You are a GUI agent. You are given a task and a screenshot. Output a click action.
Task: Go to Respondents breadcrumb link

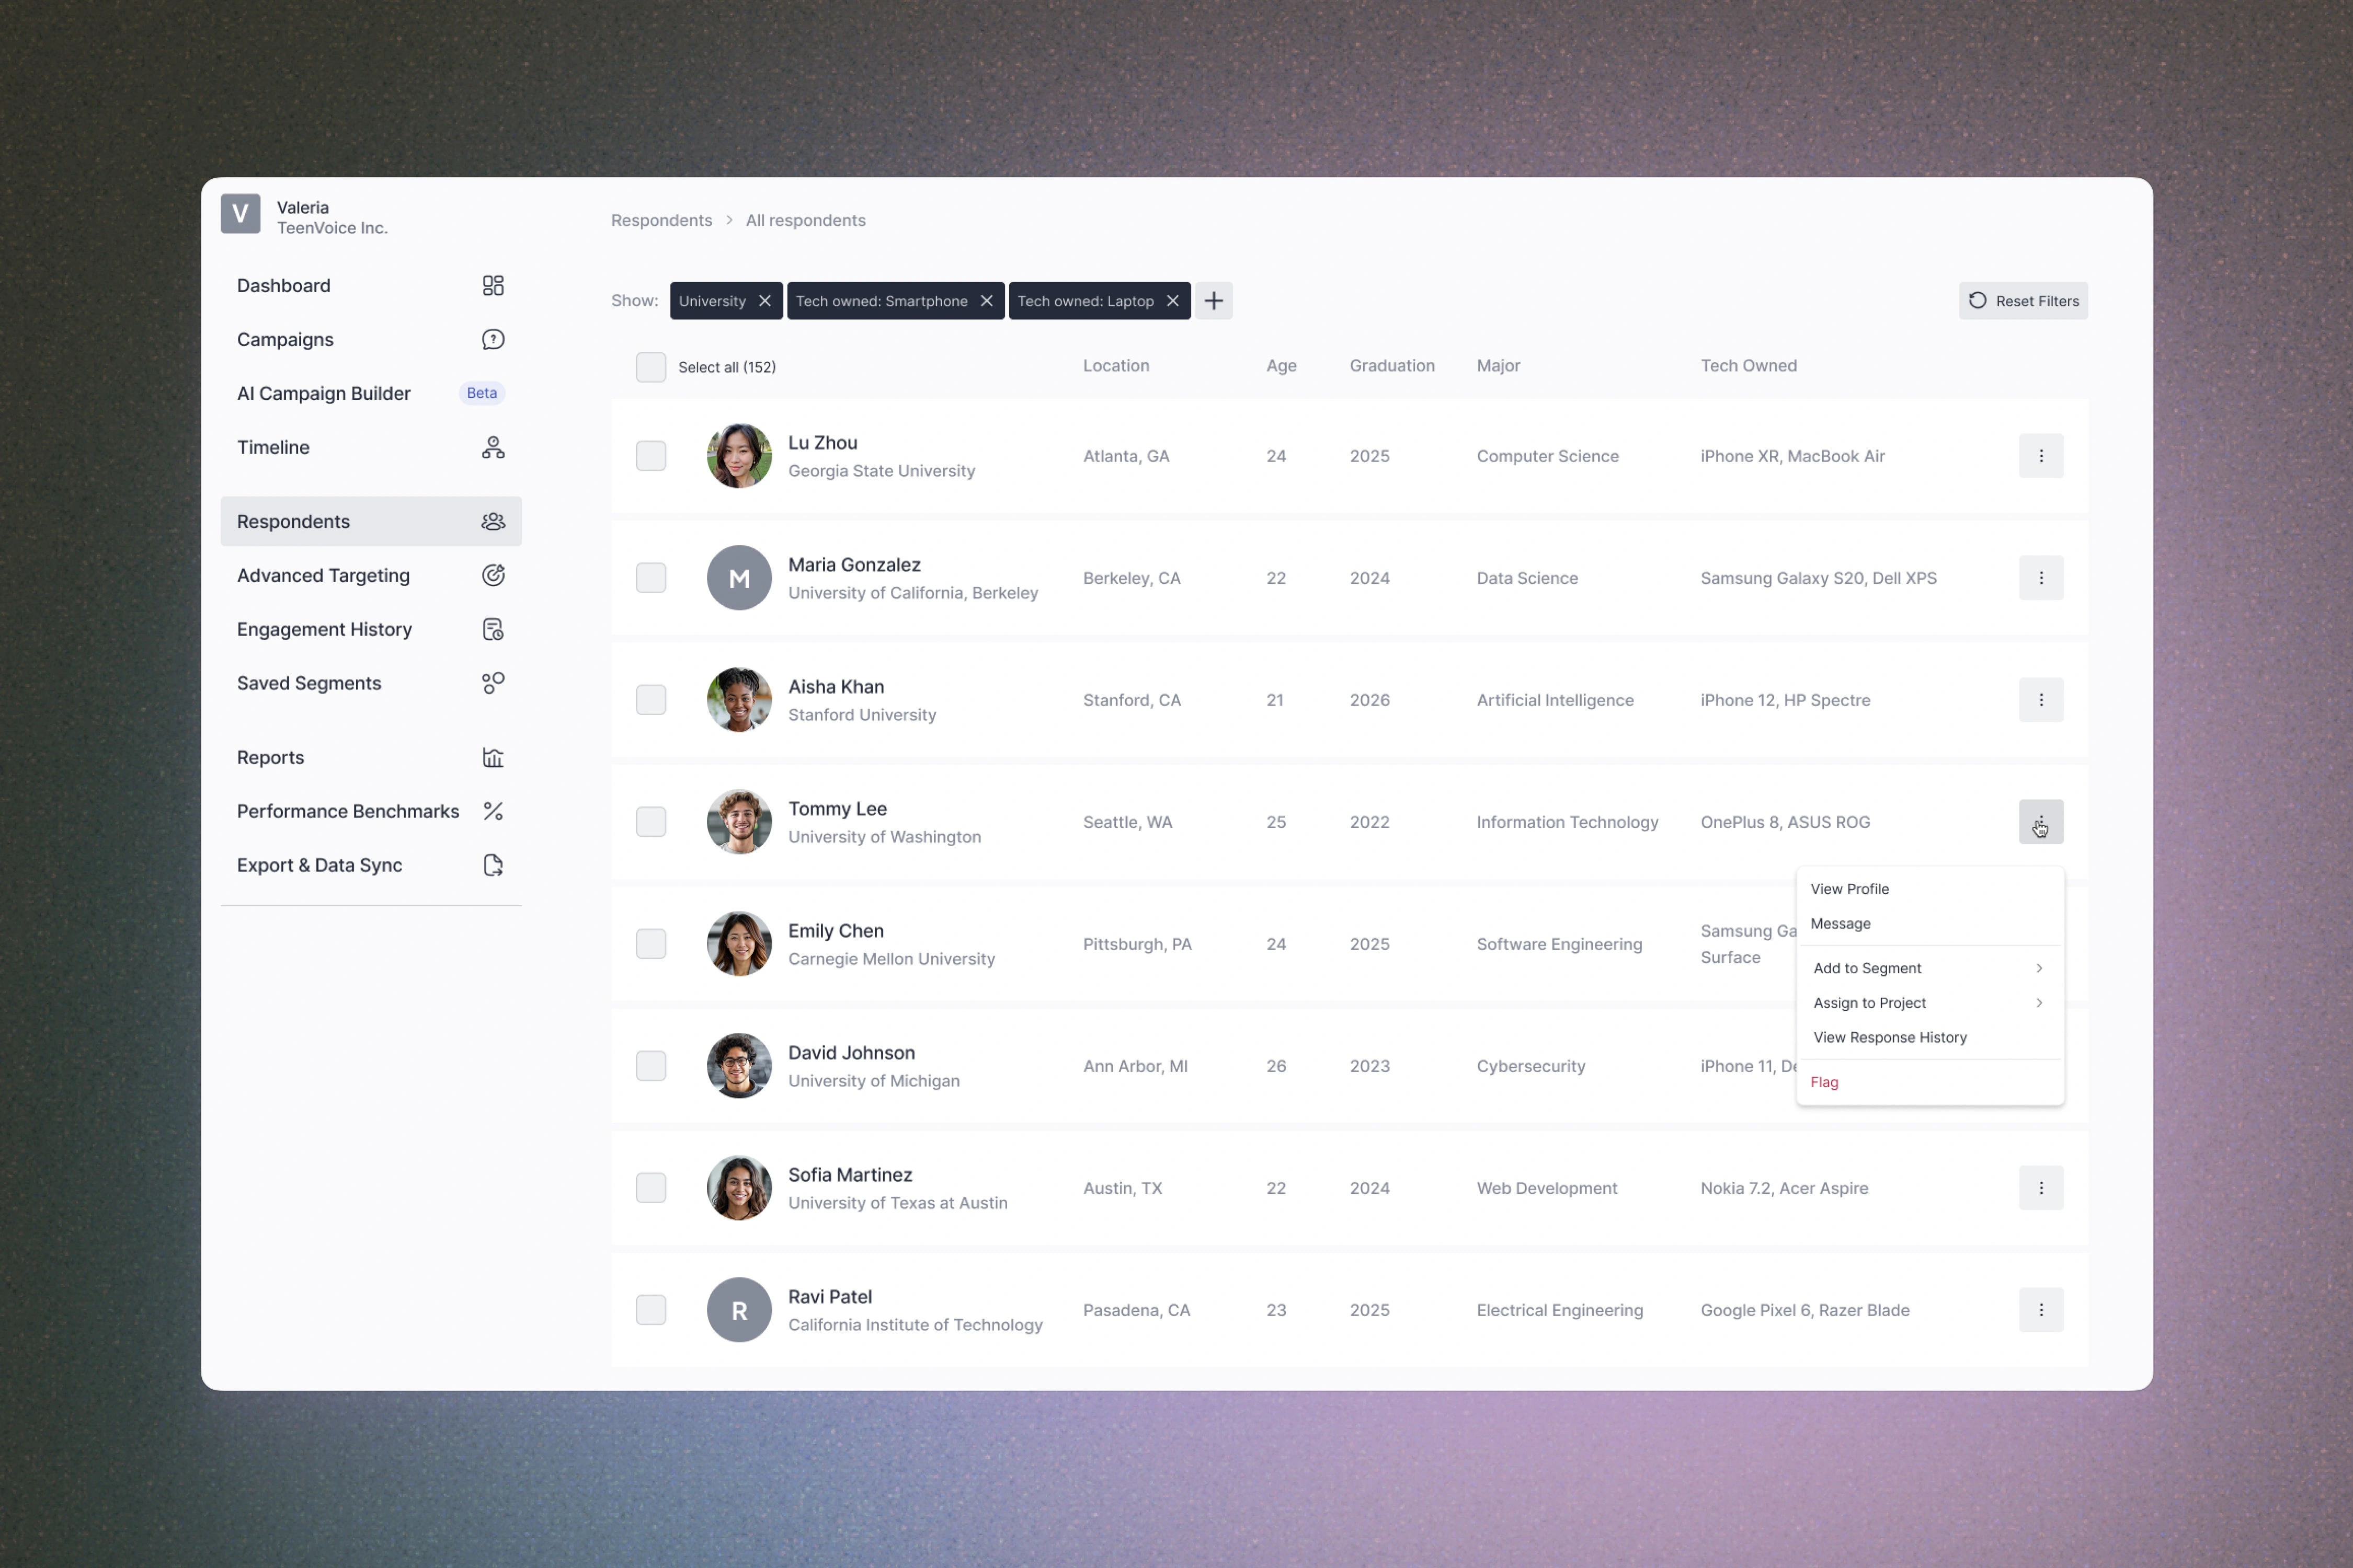point(661,220)
